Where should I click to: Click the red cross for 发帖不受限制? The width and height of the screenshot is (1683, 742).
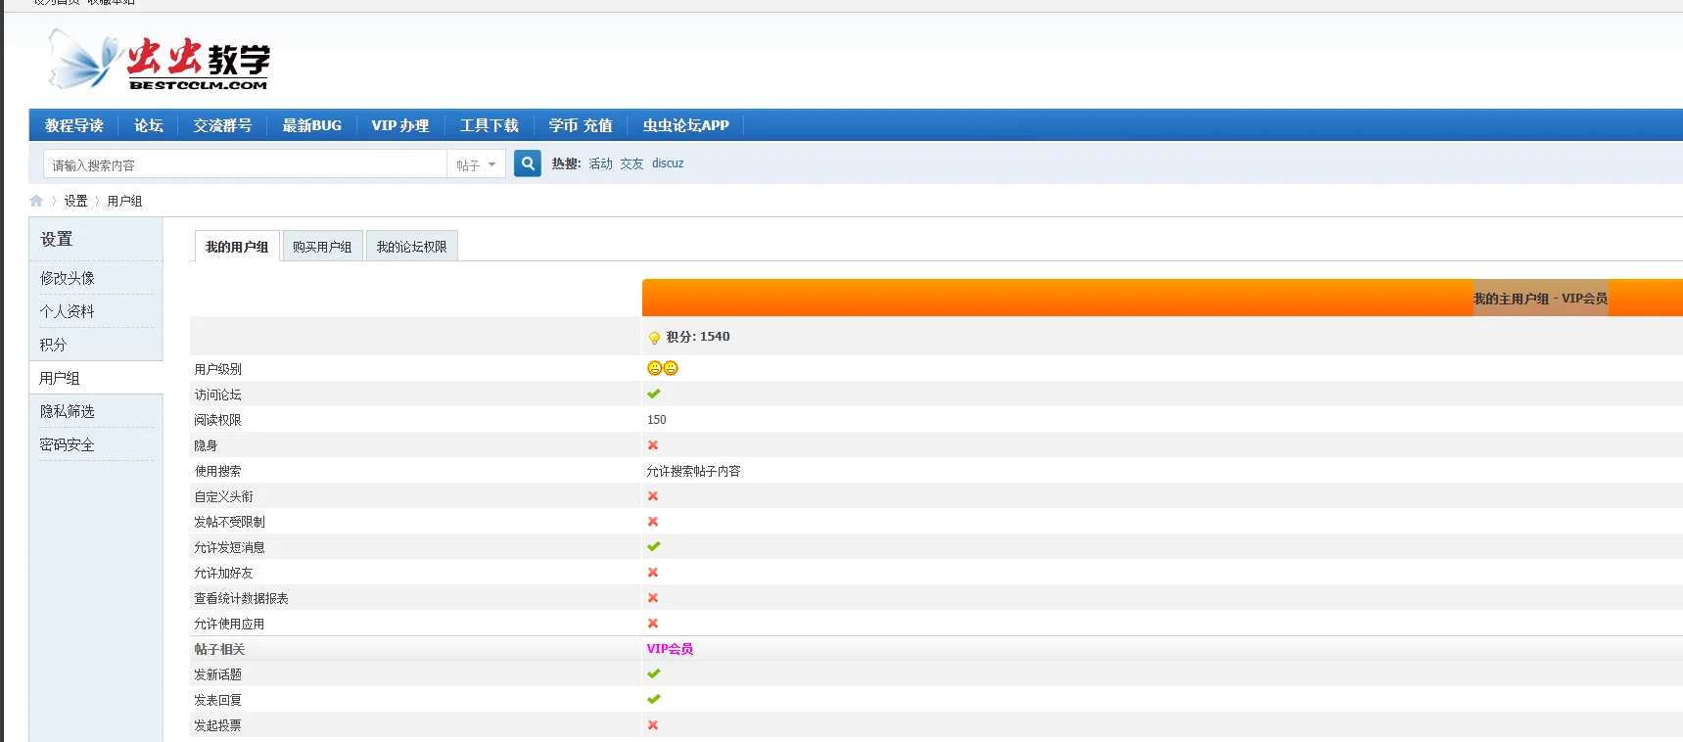point(653,522)
